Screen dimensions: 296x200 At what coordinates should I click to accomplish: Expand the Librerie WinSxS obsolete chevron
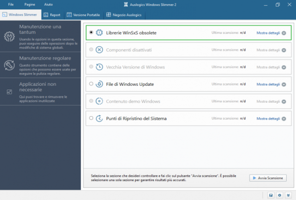[x=284, y=33]
